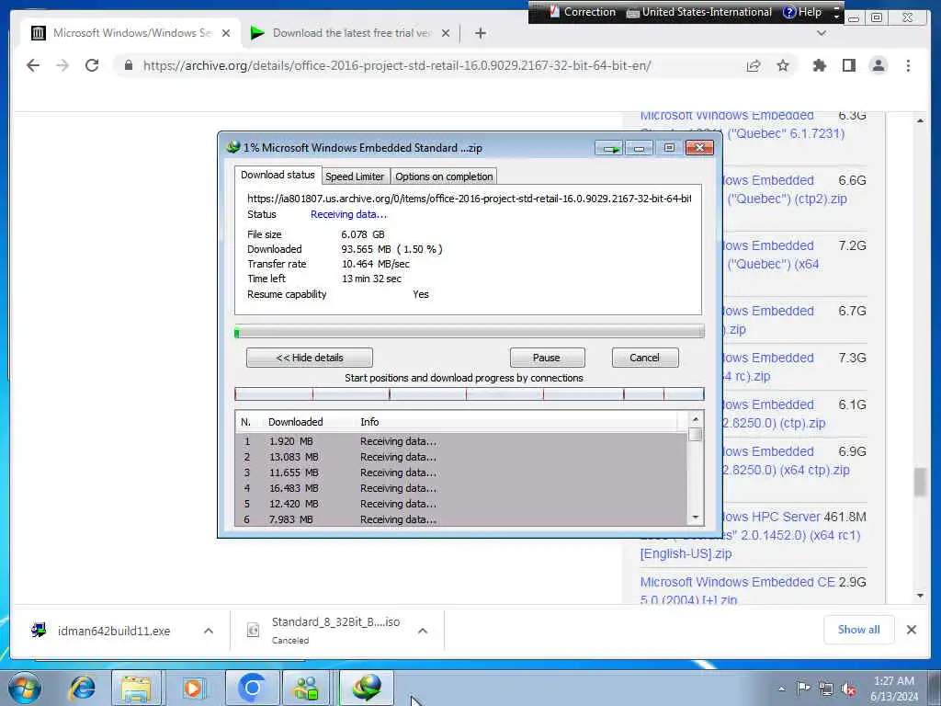Open the "Quebec") (ctp2).zip link
Image resolution: width=941 pixels, height=706 pixels.
pyautogui.click(x=787, y=199)
